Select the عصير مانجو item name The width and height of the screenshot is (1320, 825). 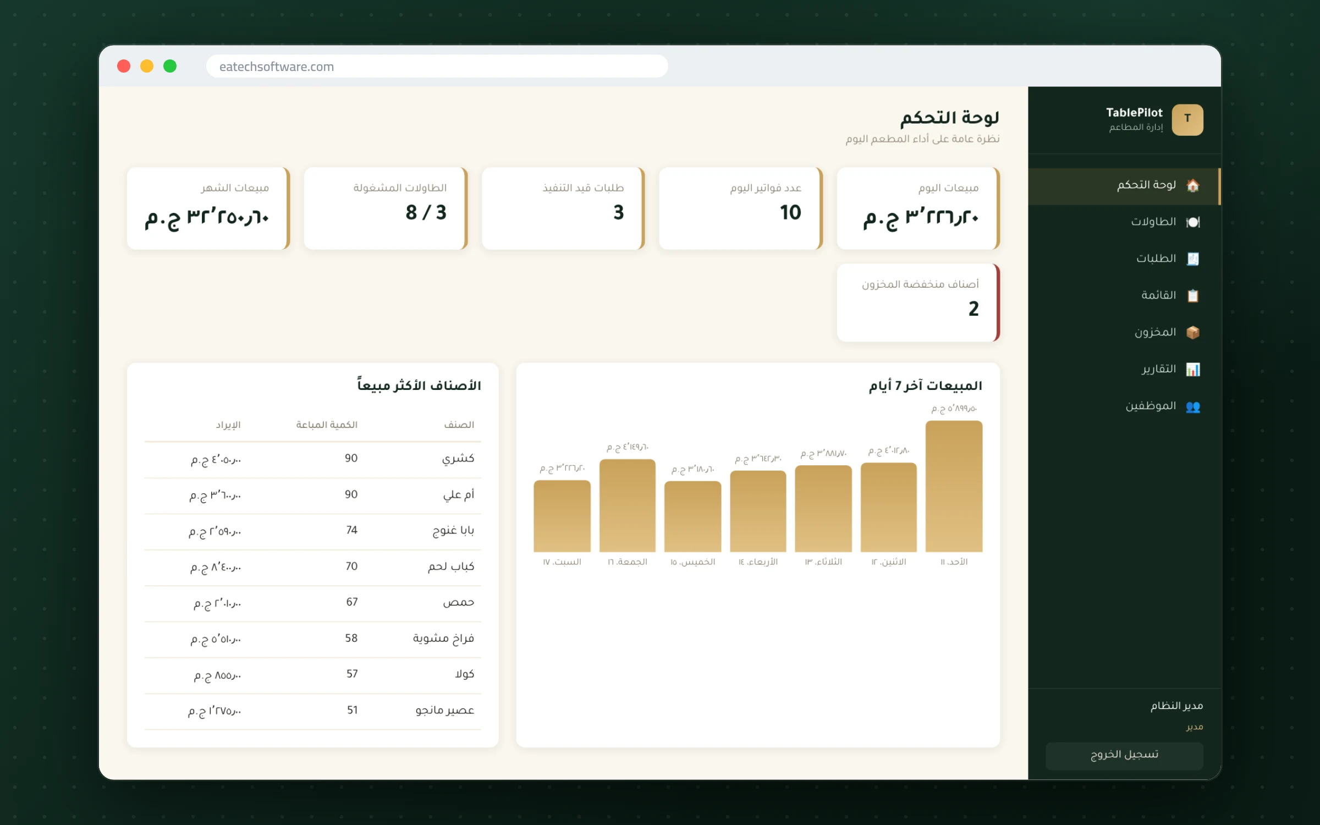(444, 710)
